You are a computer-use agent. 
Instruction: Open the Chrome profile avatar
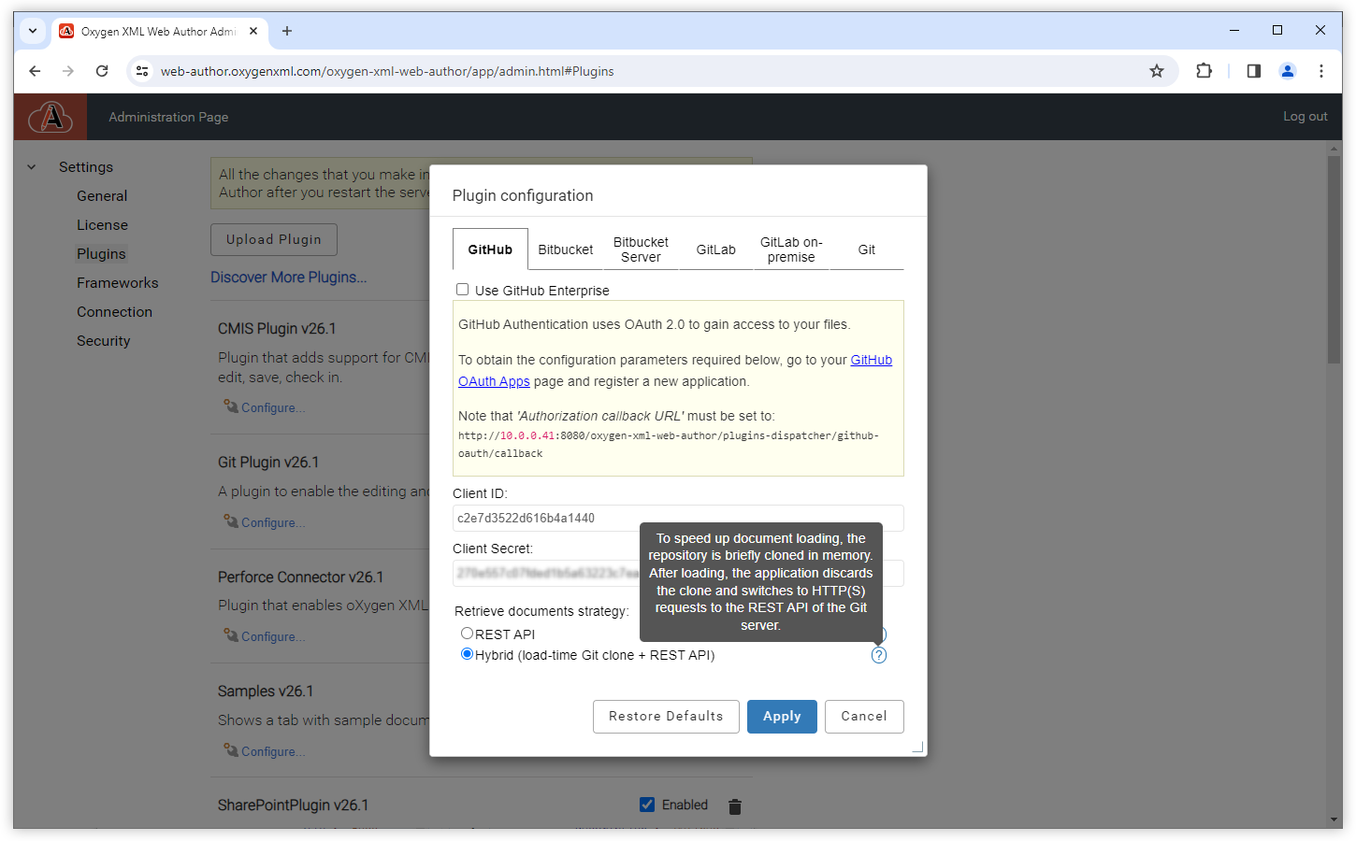click(1288, 71)
